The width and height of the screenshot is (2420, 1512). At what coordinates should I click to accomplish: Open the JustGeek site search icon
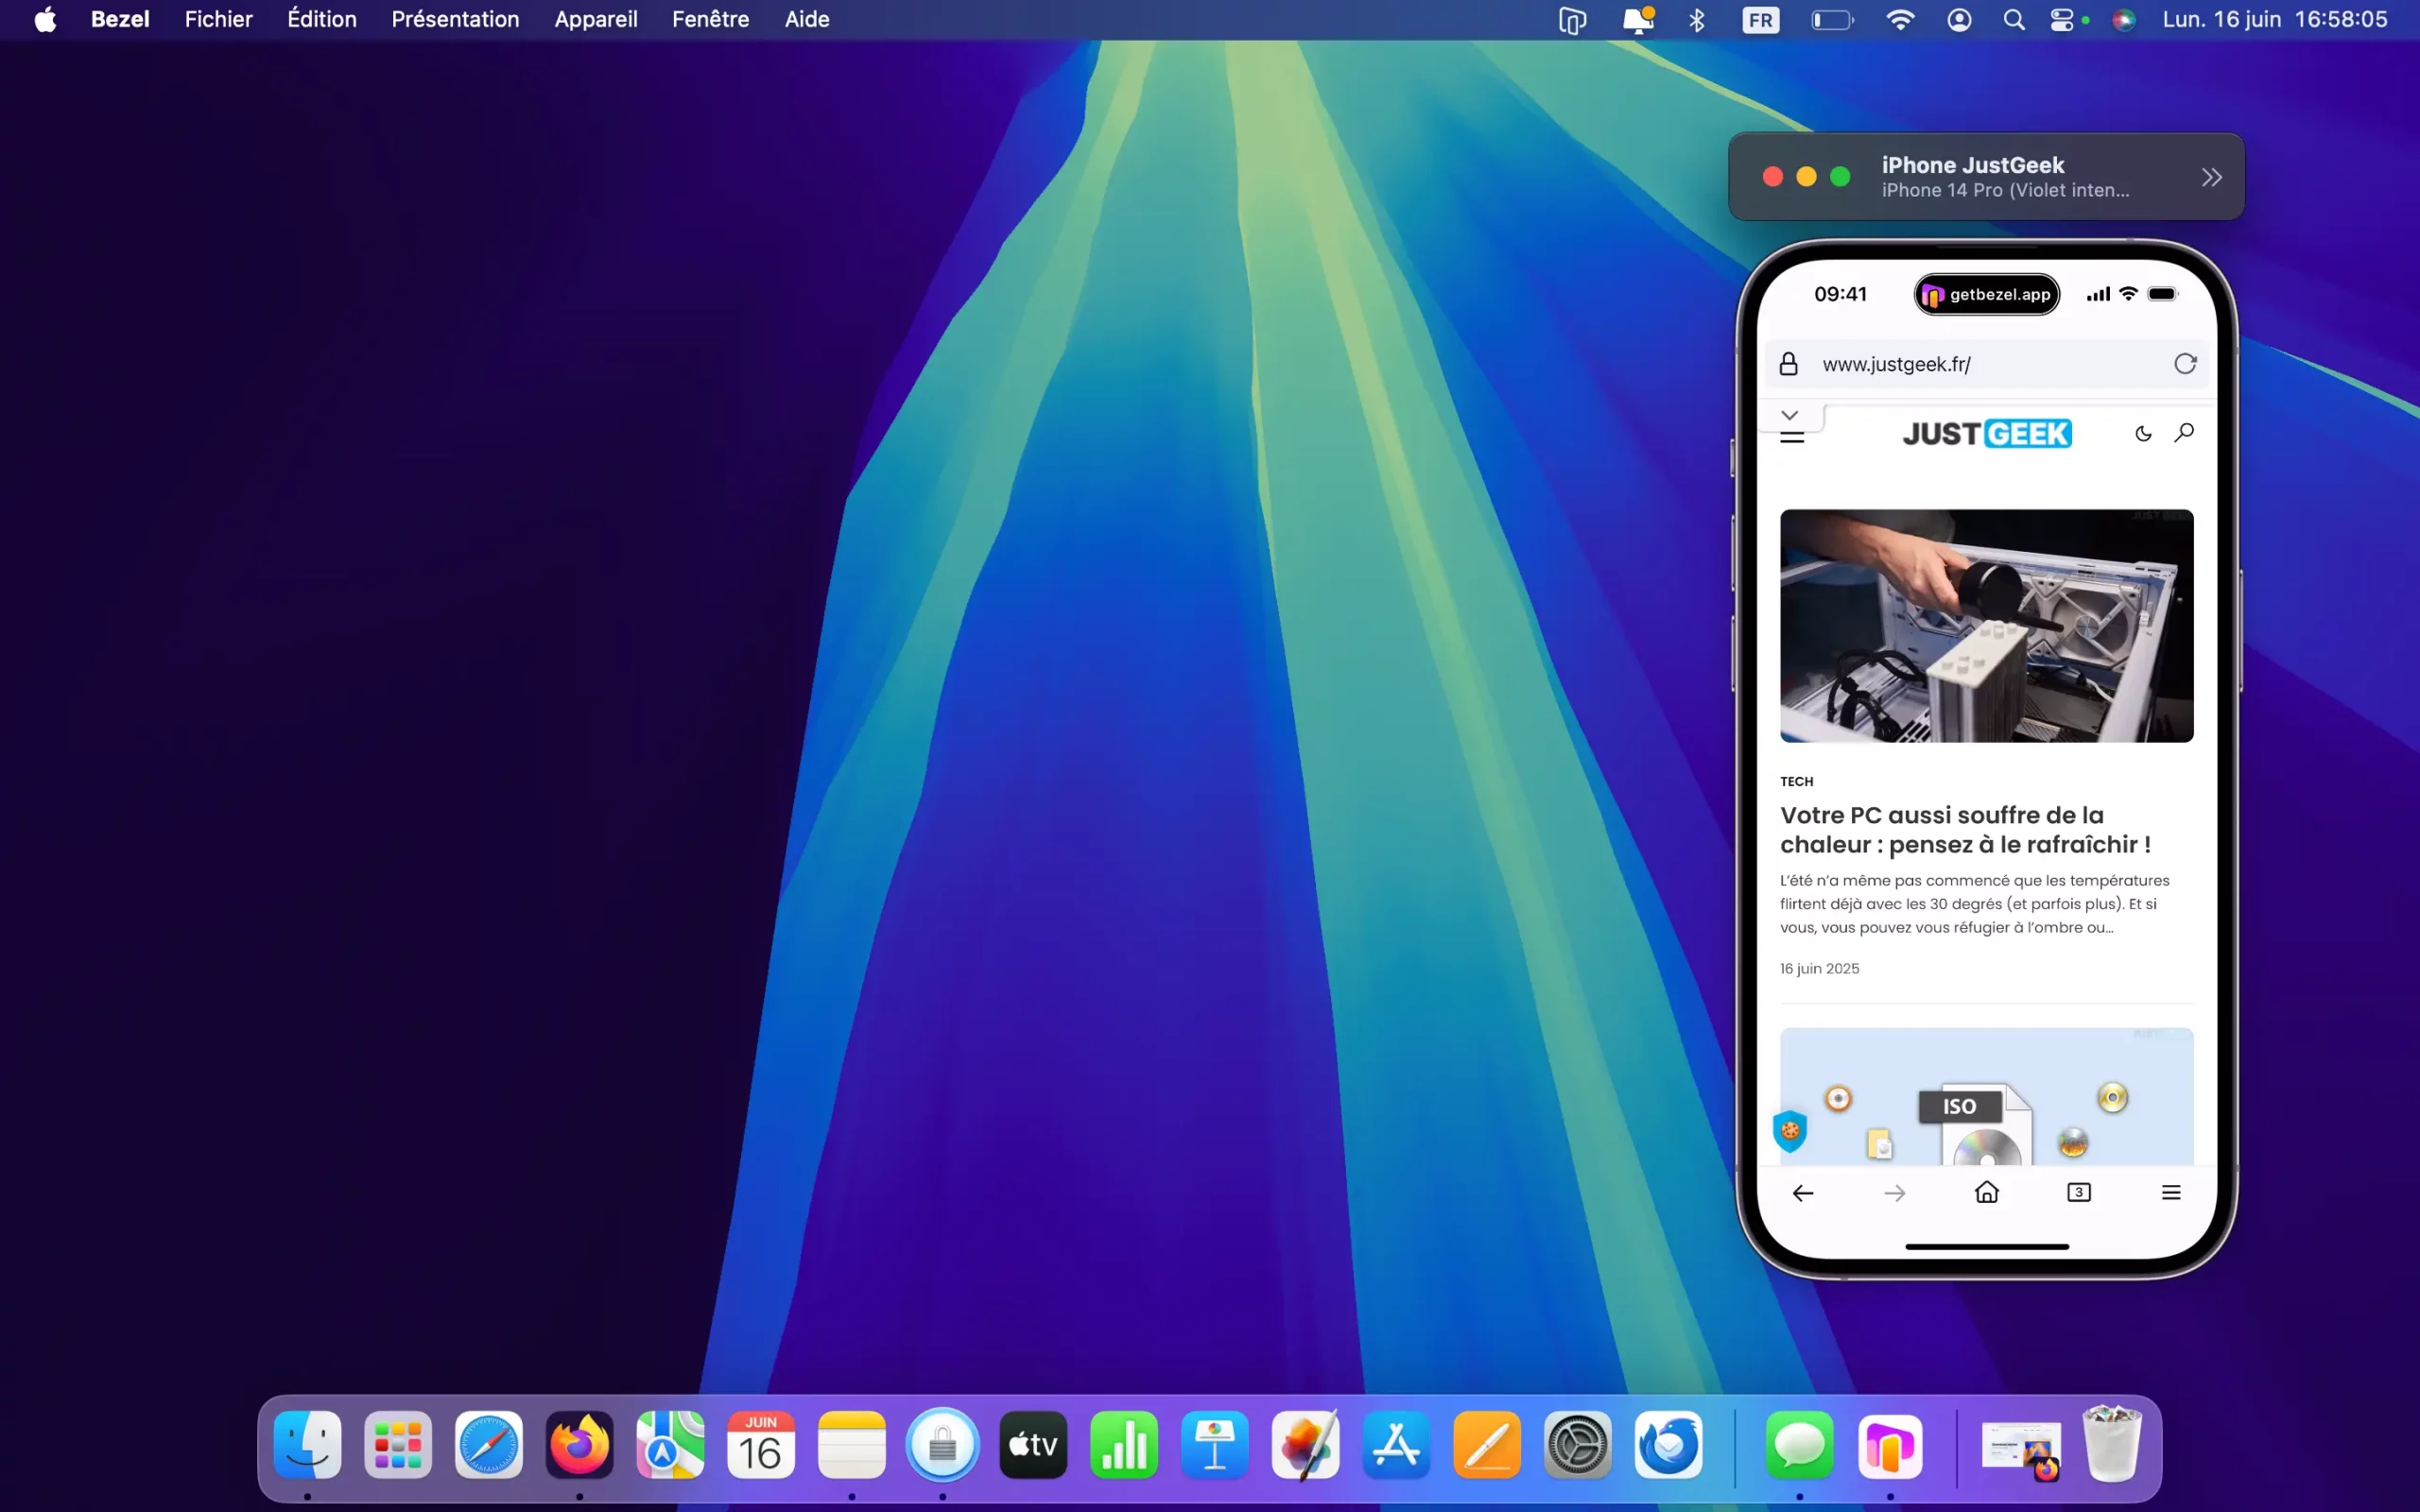coord(2184,432)
